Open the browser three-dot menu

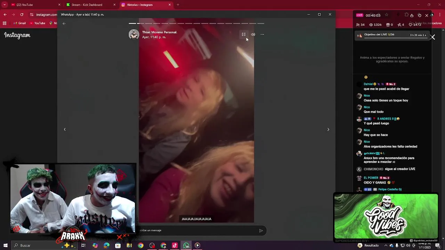click(439, 15)
